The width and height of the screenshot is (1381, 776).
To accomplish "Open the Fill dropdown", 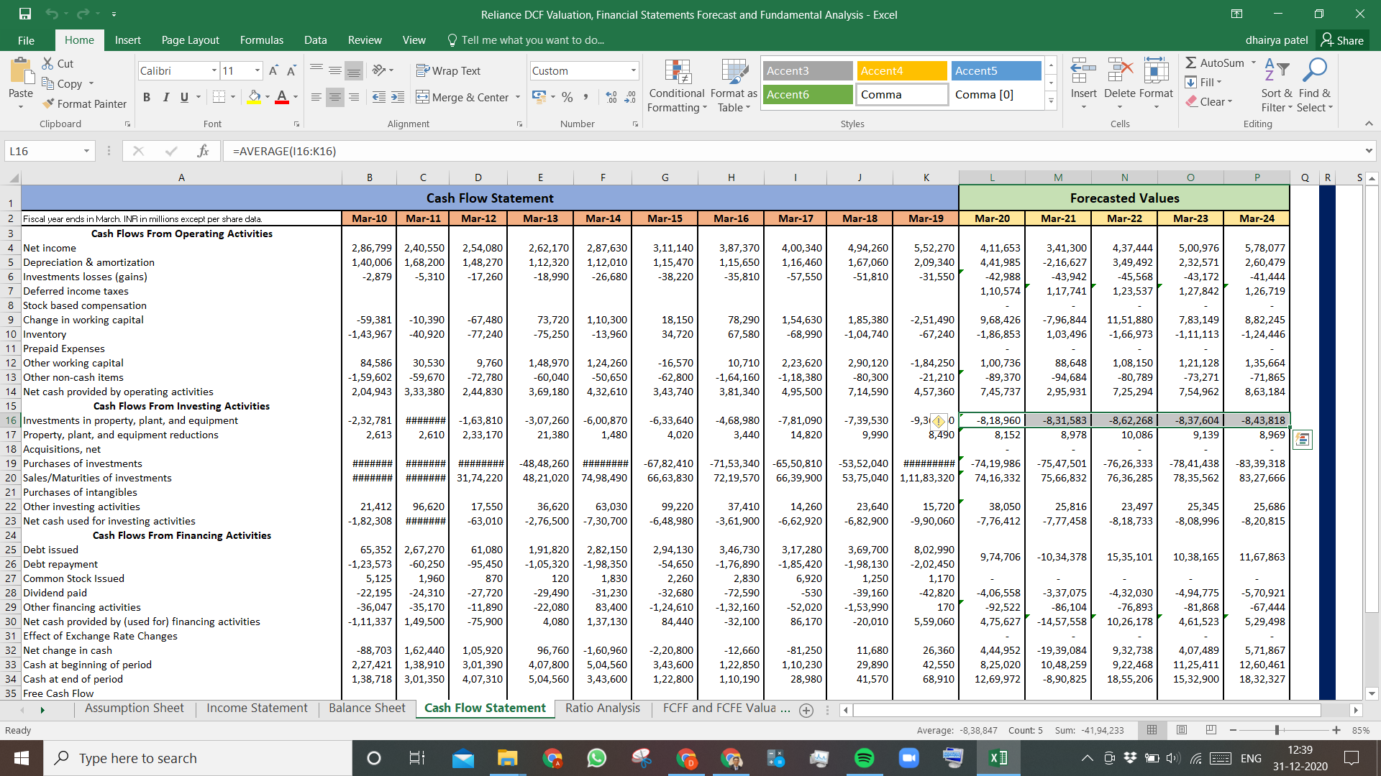I will (x=1204, y=82).
